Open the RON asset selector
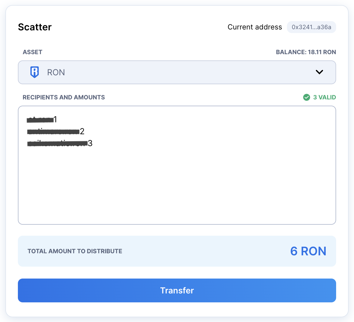The height and width of the screenshot is (322, 354). (x=177, y=72)
